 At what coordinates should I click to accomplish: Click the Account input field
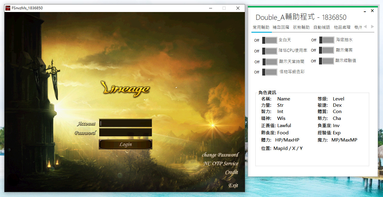coord(126,123)
